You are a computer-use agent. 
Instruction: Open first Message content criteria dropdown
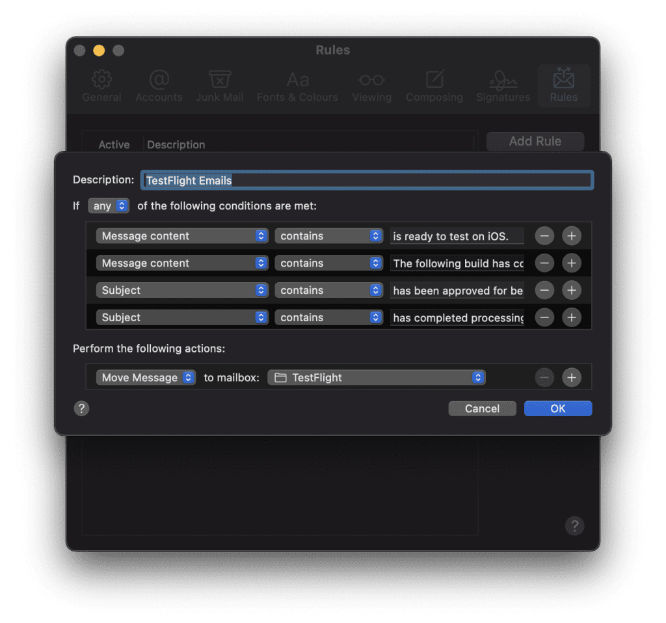pos(182,236)
